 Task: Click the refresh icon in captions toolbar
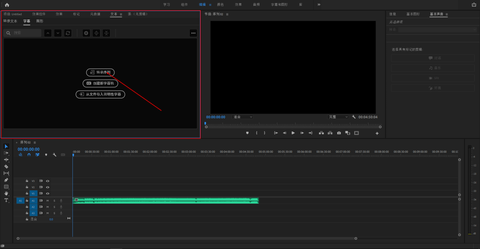pos(68,33)
